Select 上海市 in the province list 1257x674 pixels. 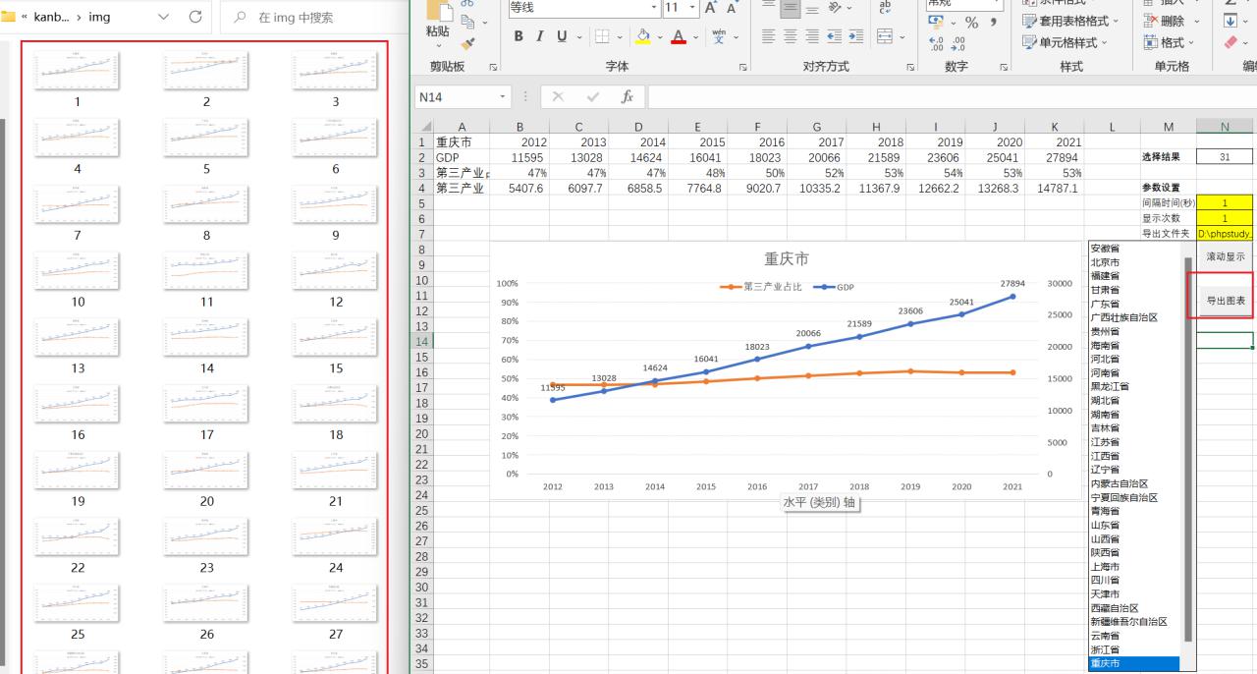tap(1106, 567)
